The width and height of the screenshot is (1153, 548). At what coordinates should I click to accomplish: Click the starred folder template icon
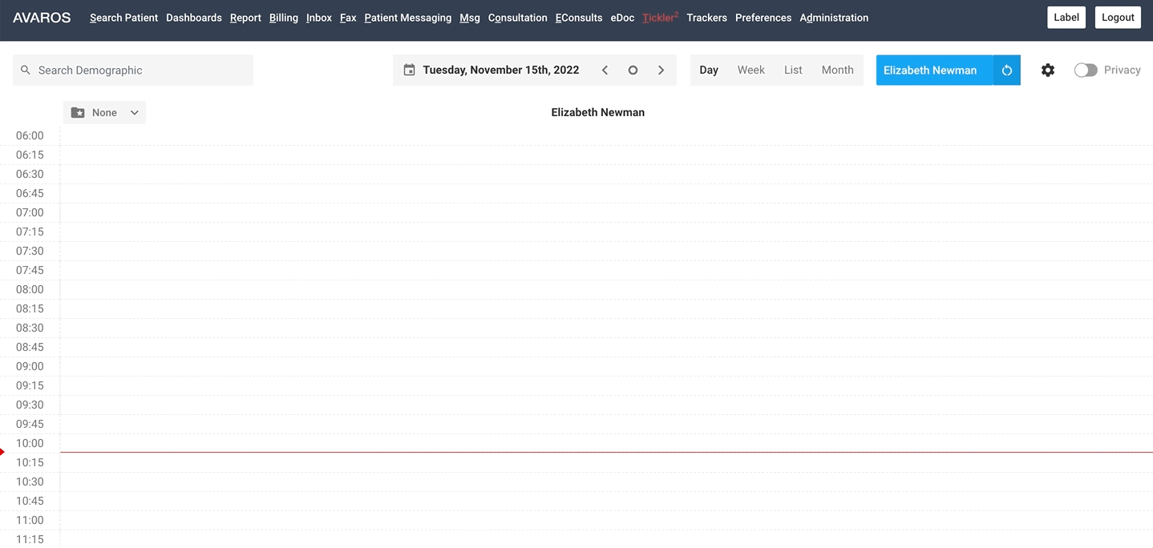click(79, 112)
